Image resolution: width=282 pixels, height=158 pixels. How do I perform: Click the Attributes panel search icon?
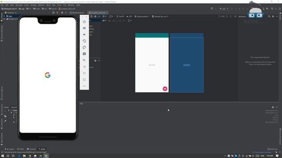269,17
